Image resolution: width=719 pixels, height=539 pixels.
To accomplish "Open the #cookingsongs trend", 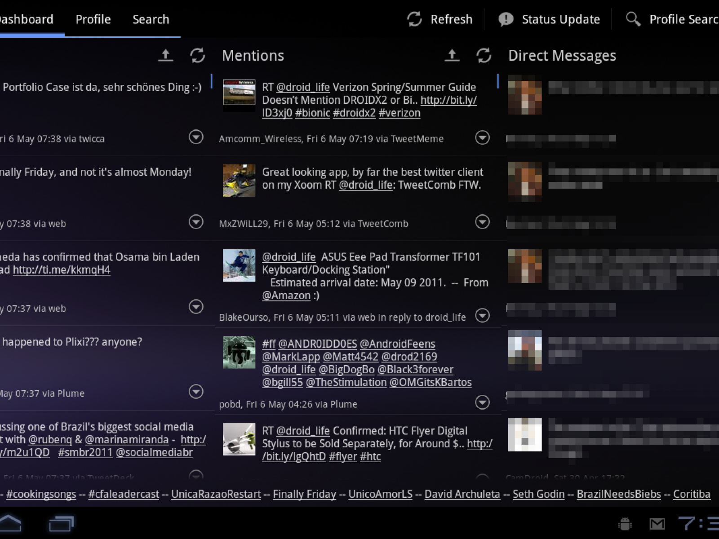I will tap(41, 495).
